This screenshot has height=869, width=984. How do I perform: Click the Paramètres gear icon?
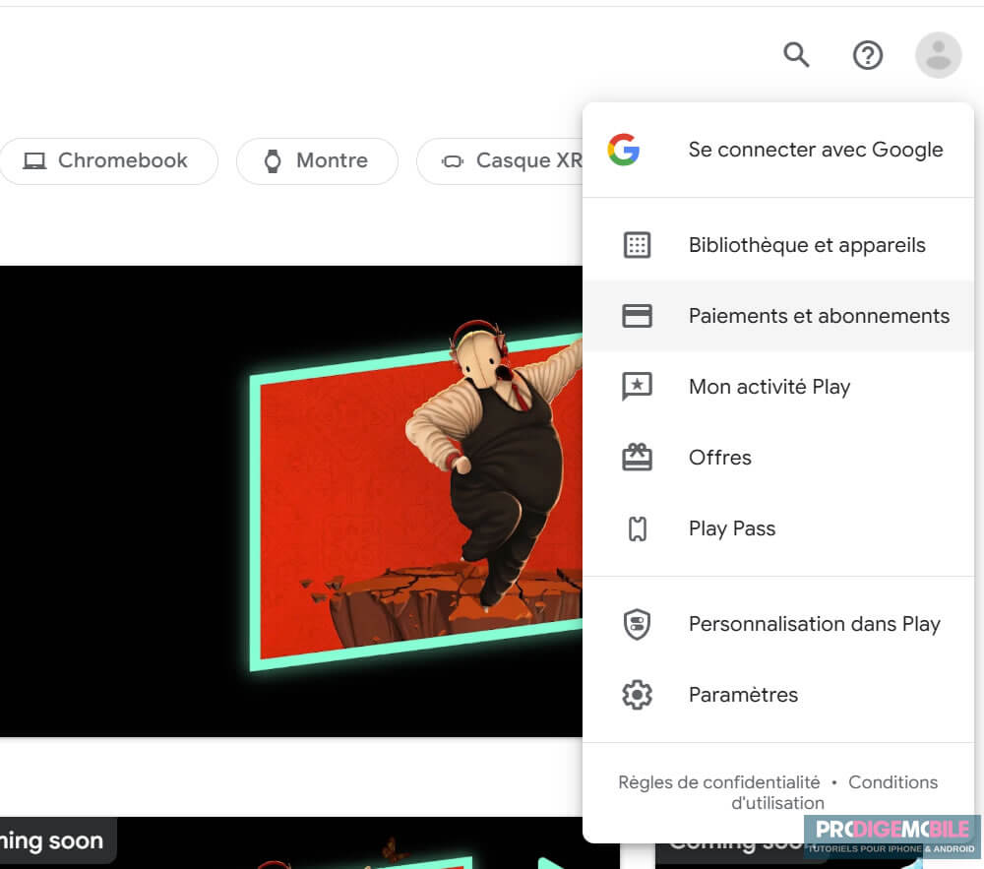click(x=637, y=695)
